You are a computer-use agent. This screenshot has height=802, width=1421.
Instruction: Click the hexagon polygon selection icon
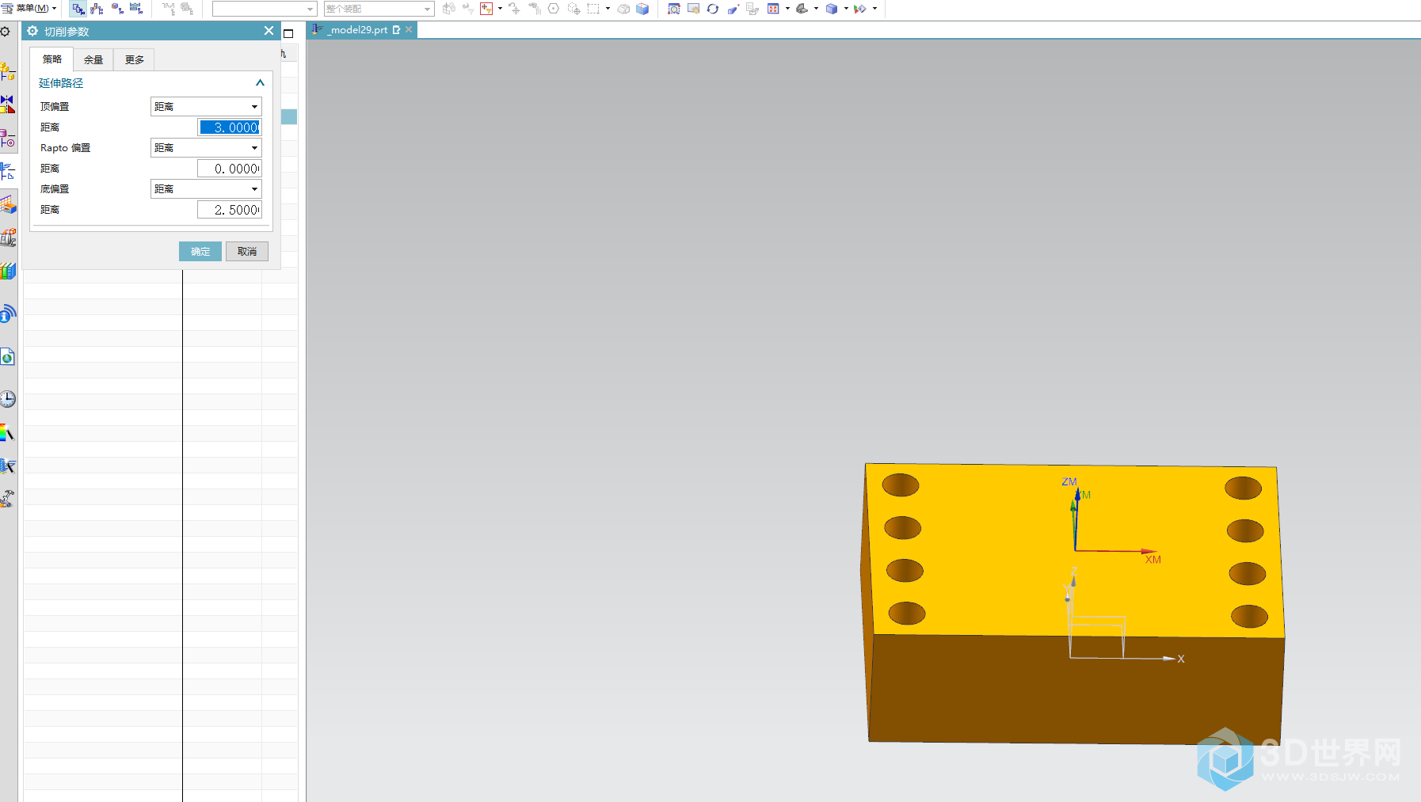coord(554,9)
